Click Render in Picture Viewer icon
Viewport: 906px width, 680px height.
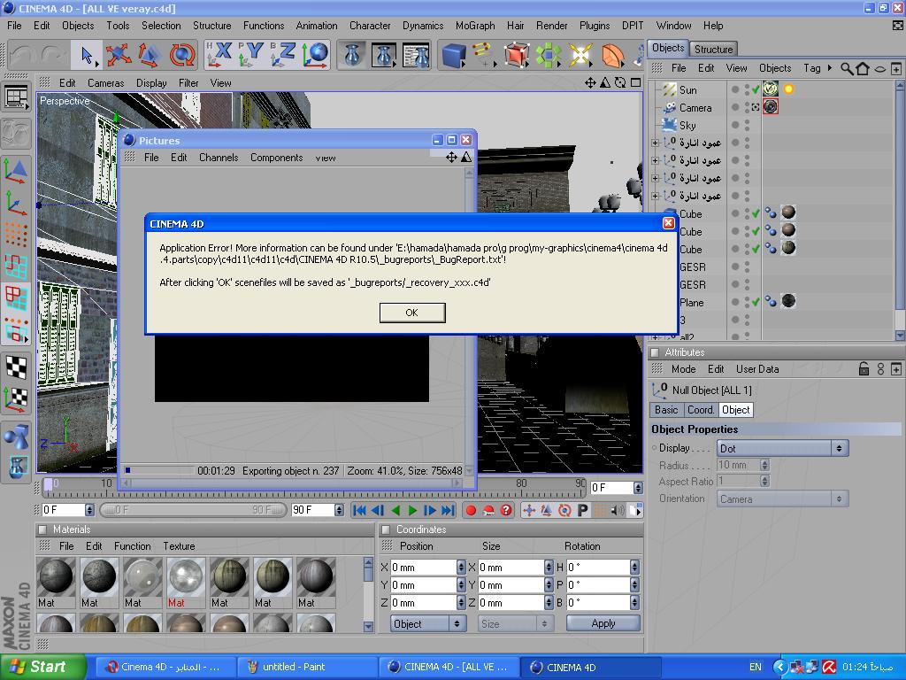[x=384, y=56]
